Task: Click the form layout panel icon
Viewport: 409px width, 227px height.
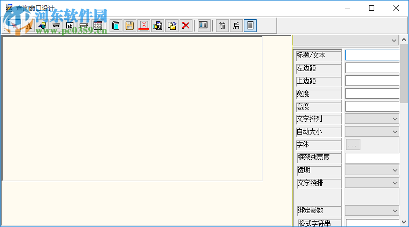Action: pyautogui.click(x=204, y=26)
